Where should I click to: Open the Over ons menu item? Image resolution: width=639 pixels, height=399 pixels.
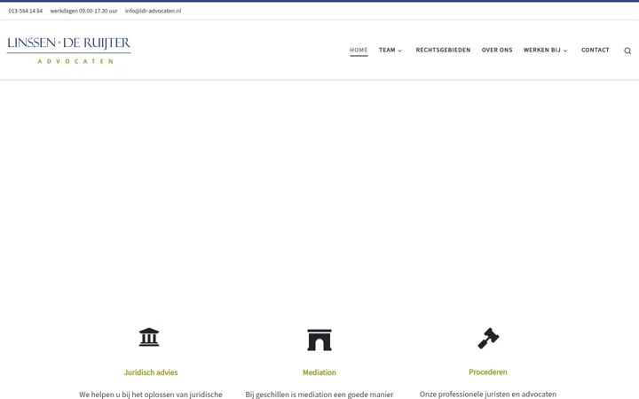[497, 50]
